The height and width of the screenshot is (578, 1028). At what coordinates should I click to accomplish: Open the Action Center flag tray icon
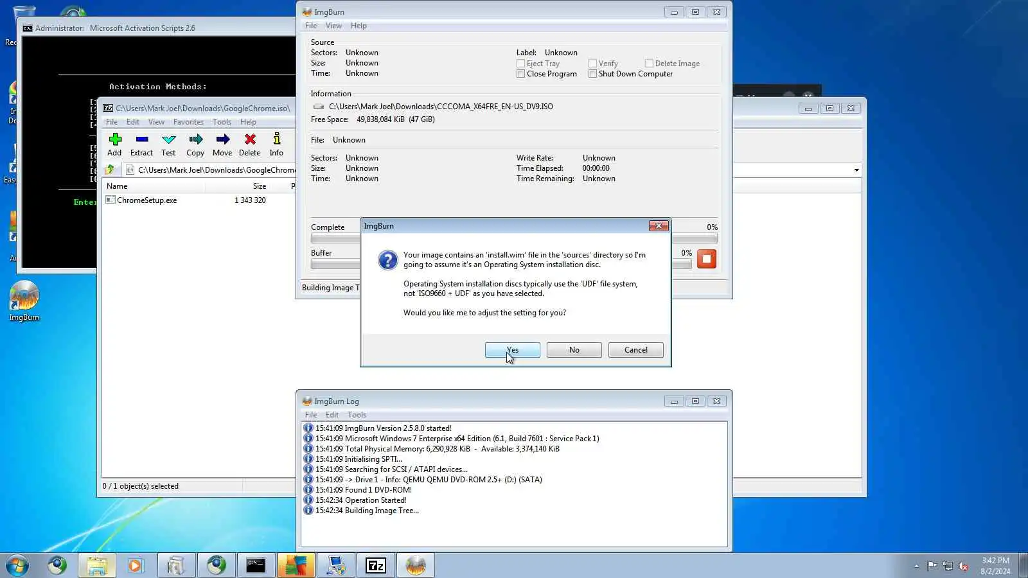click(x=932, y=566)
